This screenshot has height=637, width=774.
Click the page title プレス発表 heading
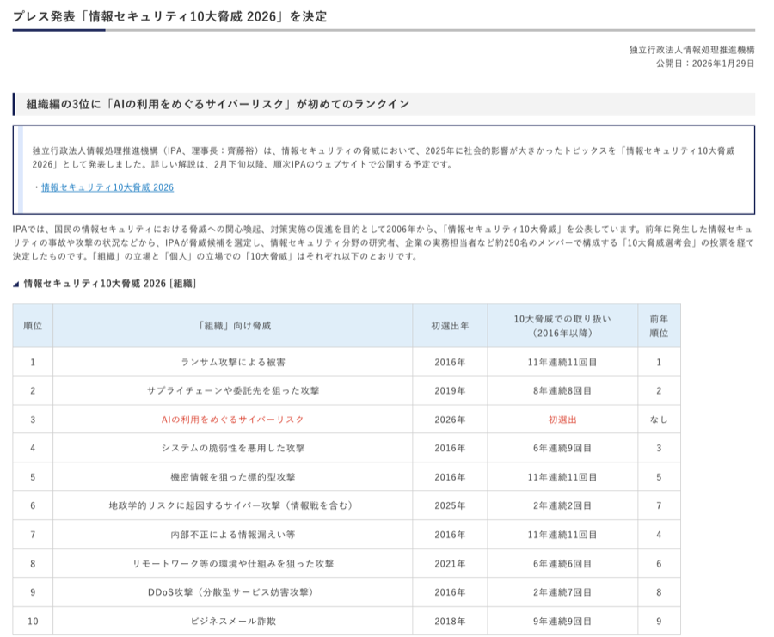tap(169, 16)
